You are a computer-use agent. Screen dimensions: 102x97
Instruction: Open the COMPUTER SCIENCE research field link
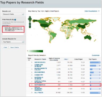[x=39, y=65]
